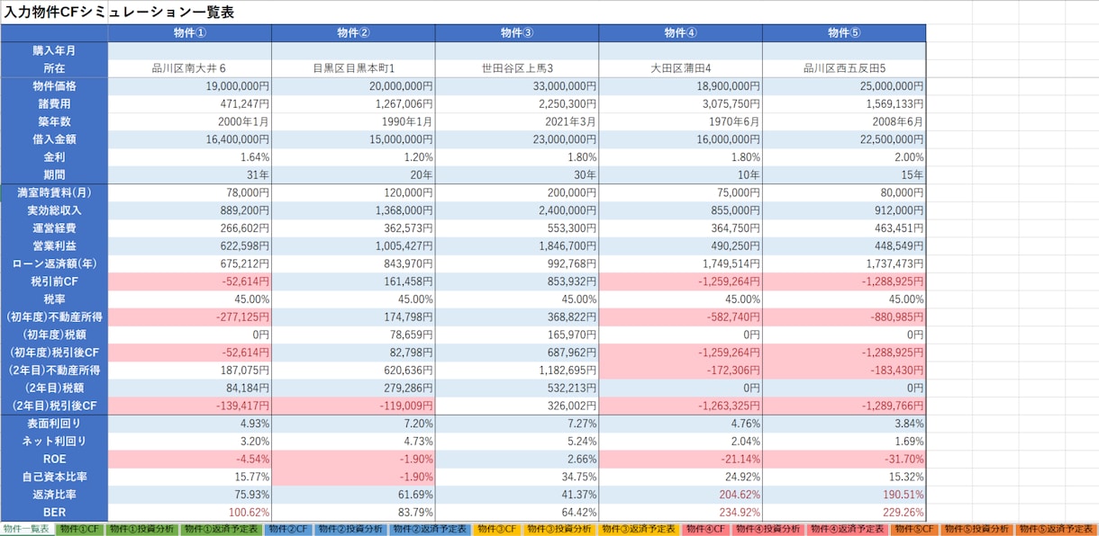This screenshot has height=536, width=1099.
Task: Select the cell 世田谷区上馬3
Action: click(517, 68)
